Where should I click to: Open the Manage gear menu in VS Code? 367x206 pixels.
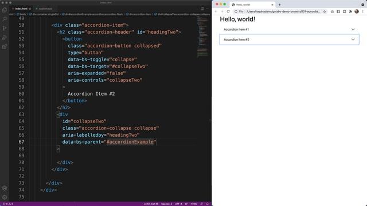(x=5, y=197)
